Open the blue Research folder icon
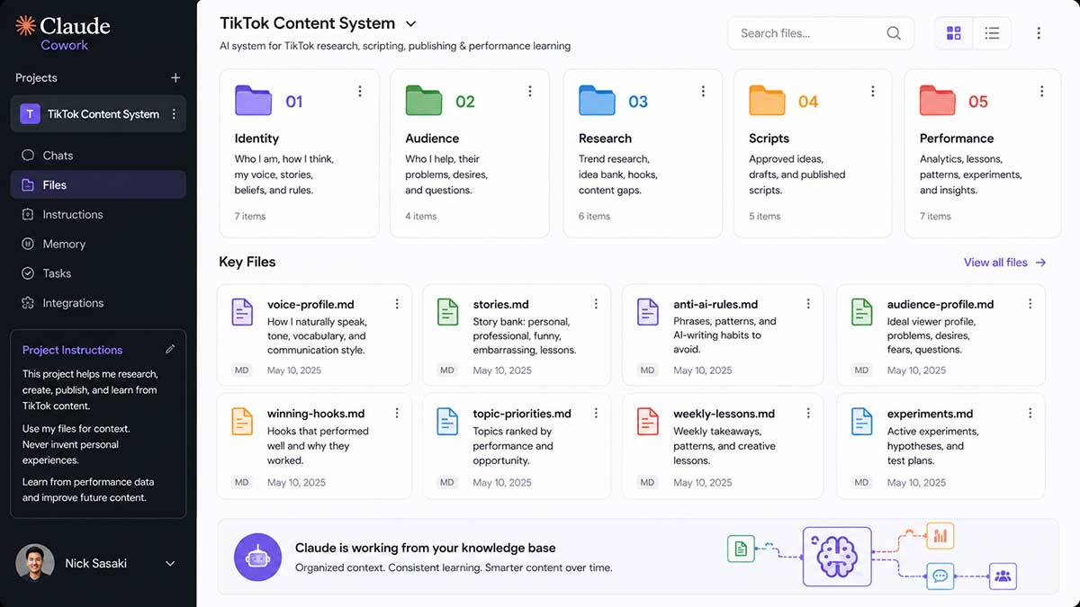Viewport: 1080px width, 607px height. [597, 100]
